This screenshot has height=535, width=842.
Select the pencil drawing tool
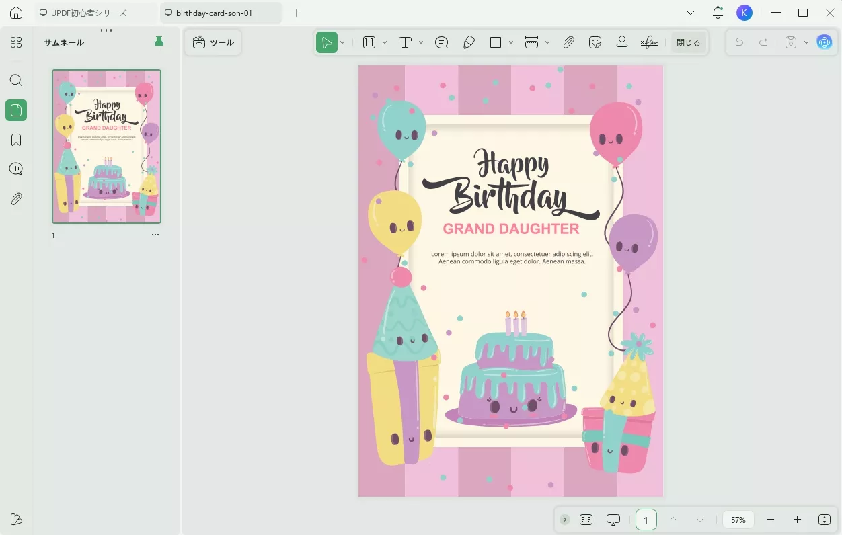tap(469, 42)
